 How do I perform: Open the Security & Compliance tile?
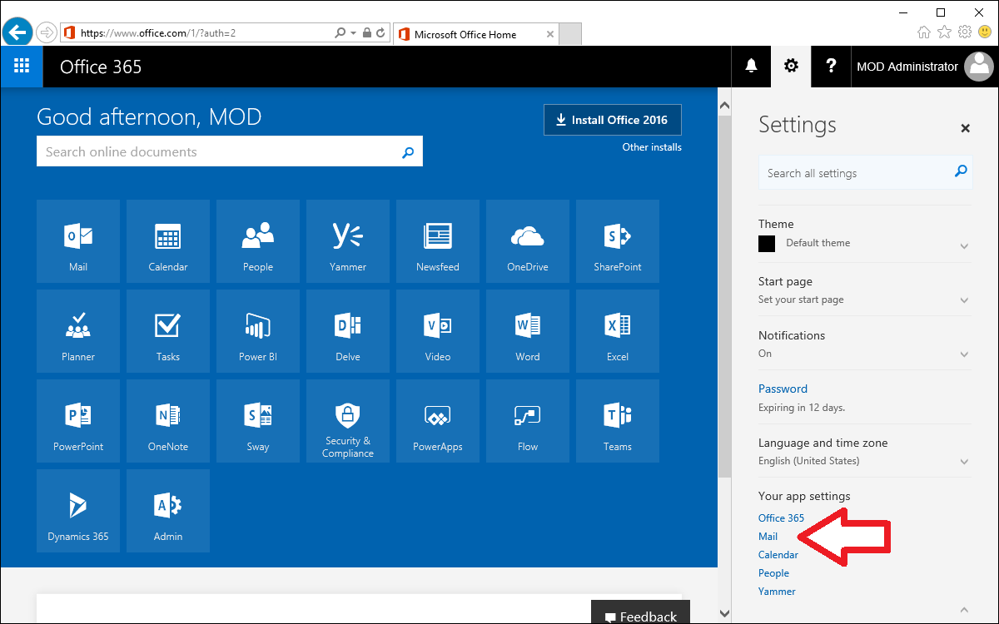coord(348,421)
